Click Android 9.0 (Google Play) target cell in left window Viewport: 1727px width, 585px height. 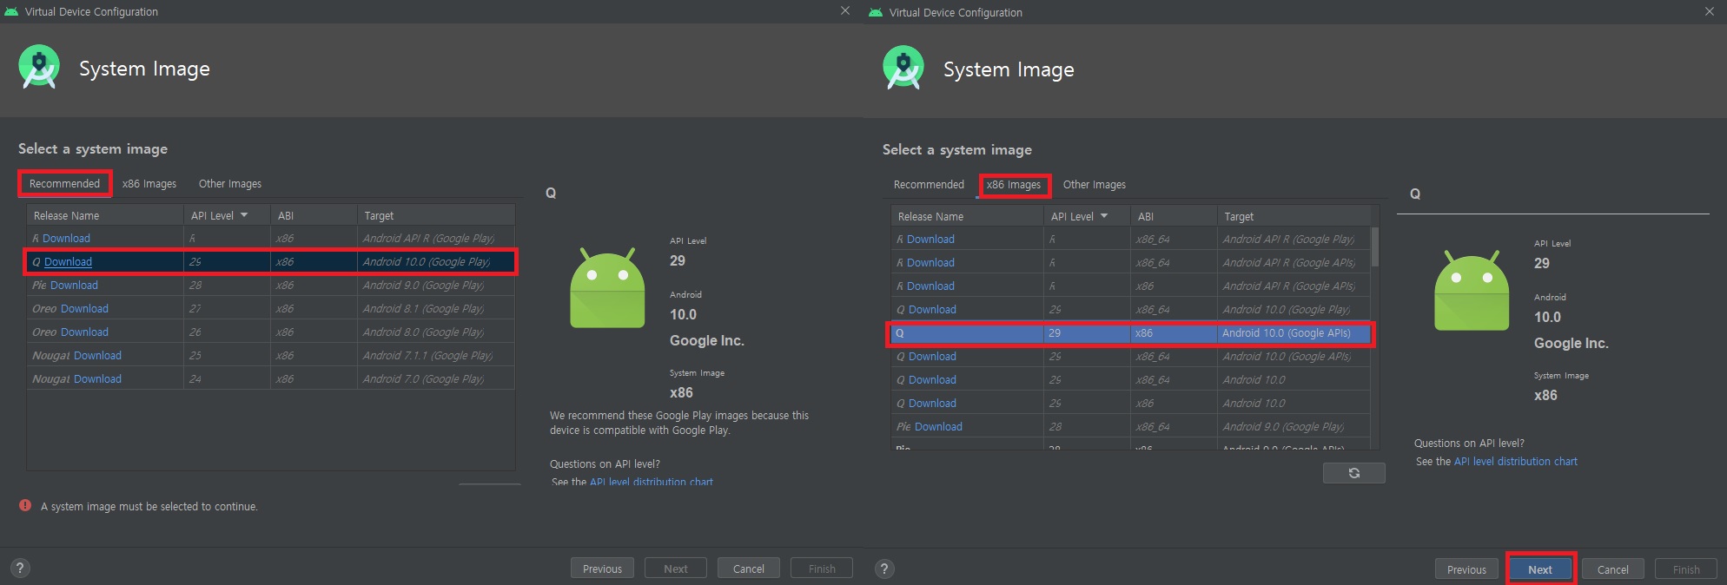436,286
